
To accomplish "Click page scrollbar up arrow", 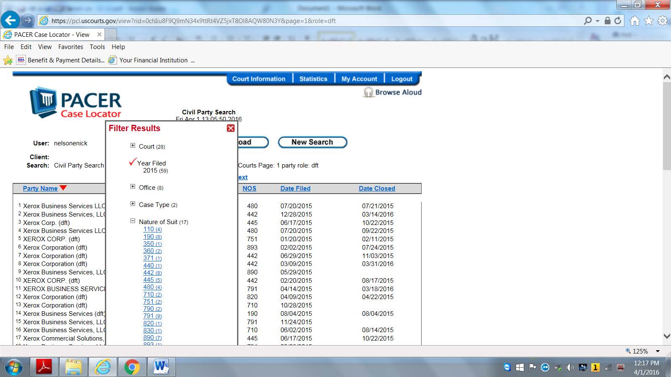I will 667,77.
